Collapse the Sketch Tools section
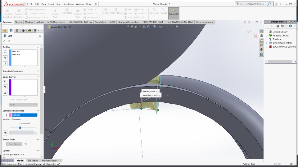This screenshot has width=298, height=167. [x=38, y=139]
